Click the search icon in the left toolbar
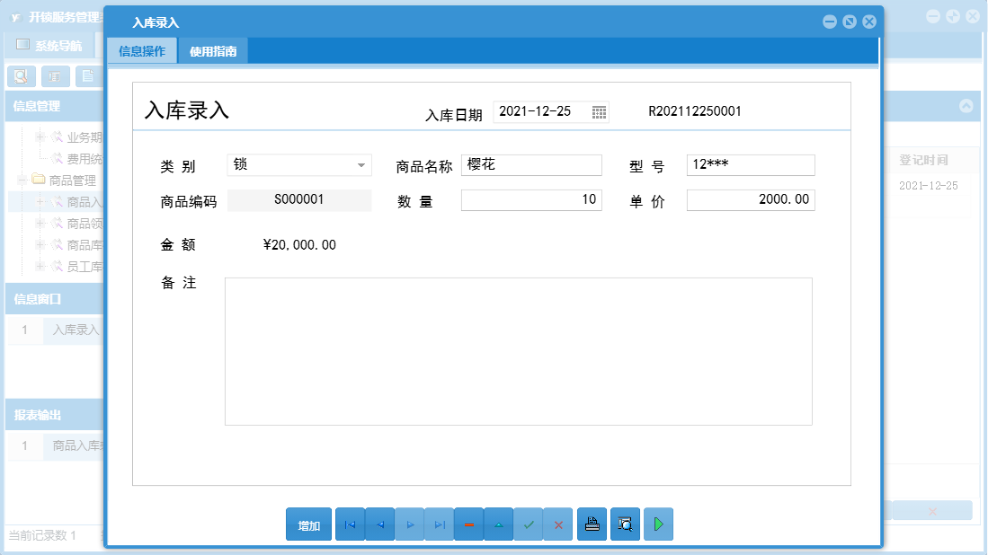 20,76
